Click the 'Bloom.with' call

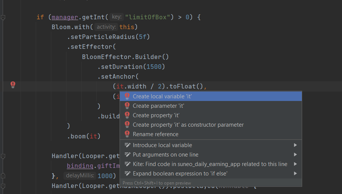[71, 27]
